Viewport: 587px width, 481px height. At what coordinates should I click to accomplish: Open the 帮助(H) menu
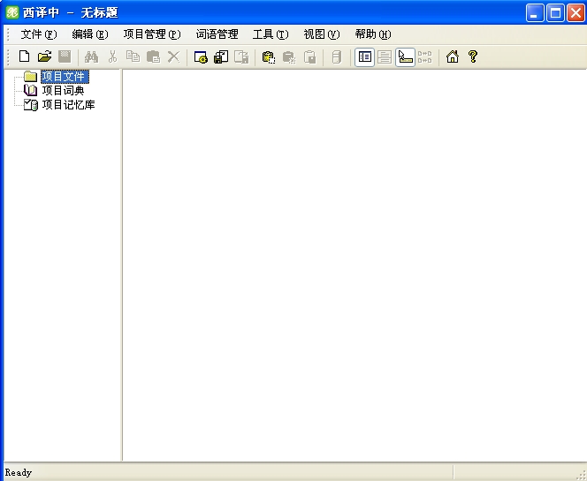[x=373, y=34]
